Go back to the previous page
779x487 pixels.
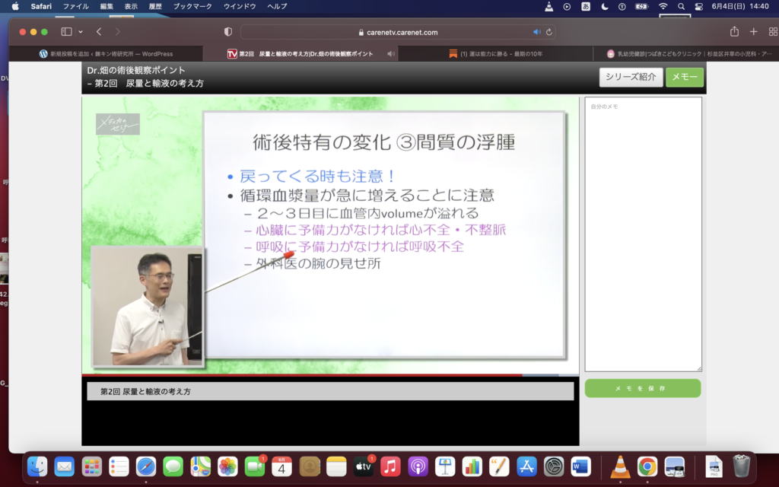[x=99, y=32]
